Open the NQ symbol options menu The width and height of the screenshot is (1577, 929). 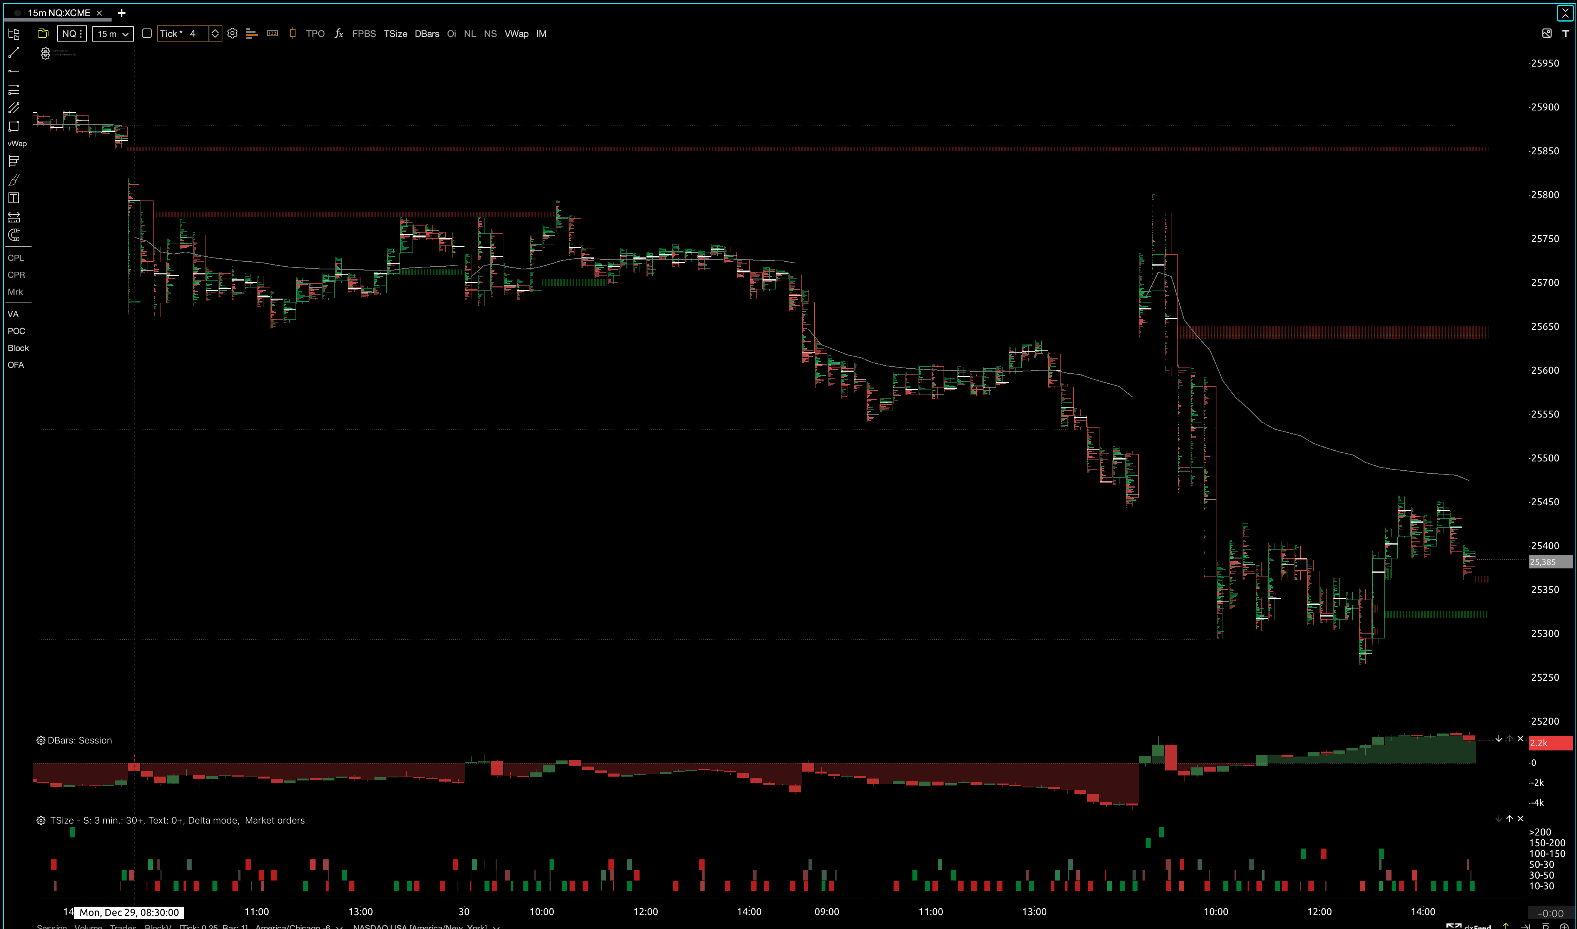[72, 34]
